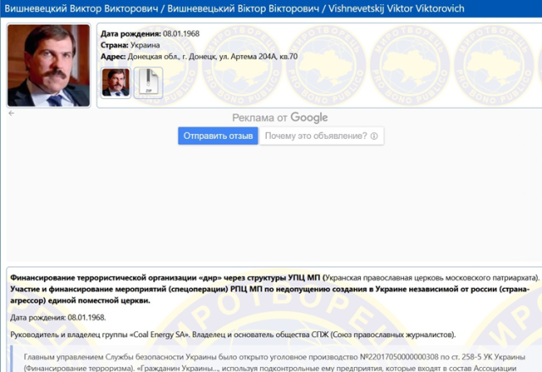542x372 pixels.
Task: Click the small back arrow below the photo
Action: click(12, 113)
